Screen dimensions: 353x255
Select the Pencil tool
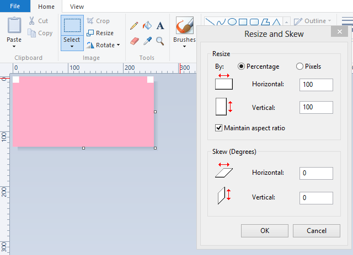[x=134, y=26]
